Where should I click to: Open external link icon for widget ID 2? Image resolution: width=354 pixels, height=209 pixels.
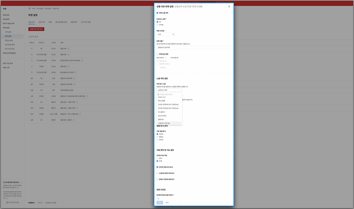(x=68, y=49)
